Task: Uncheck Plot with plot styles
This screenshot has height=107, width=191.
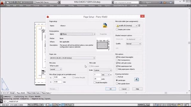Action: (x=117, y=63)
